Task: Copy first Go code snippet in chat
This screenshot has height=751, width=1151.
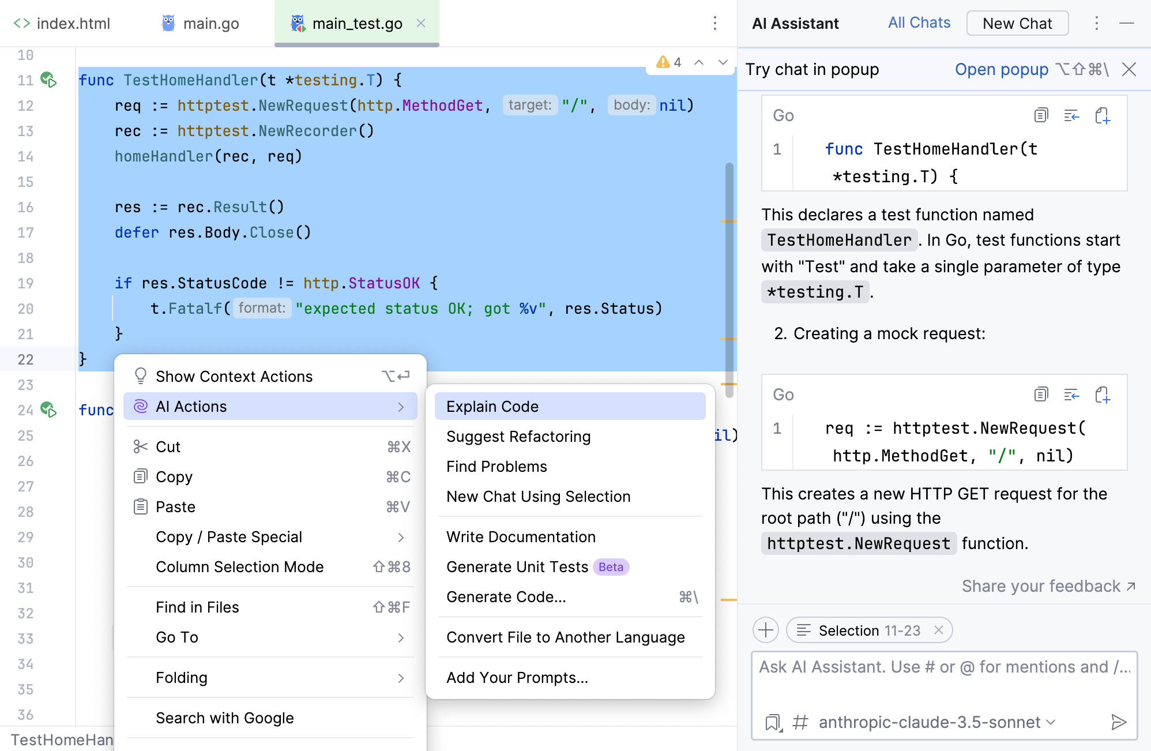Action: coord(1040,115)
